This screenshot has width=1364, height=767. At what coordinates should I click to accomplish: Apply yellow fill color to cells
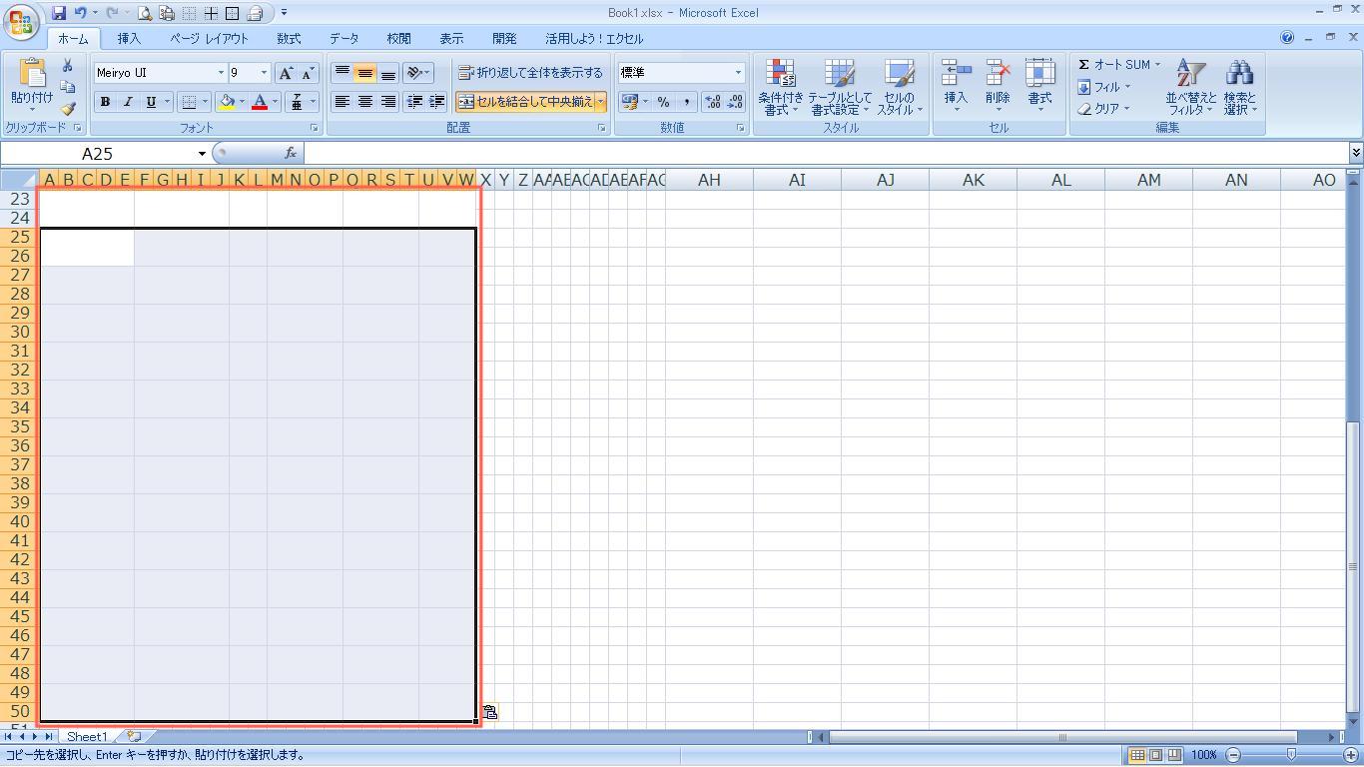[x=227, y=102]
